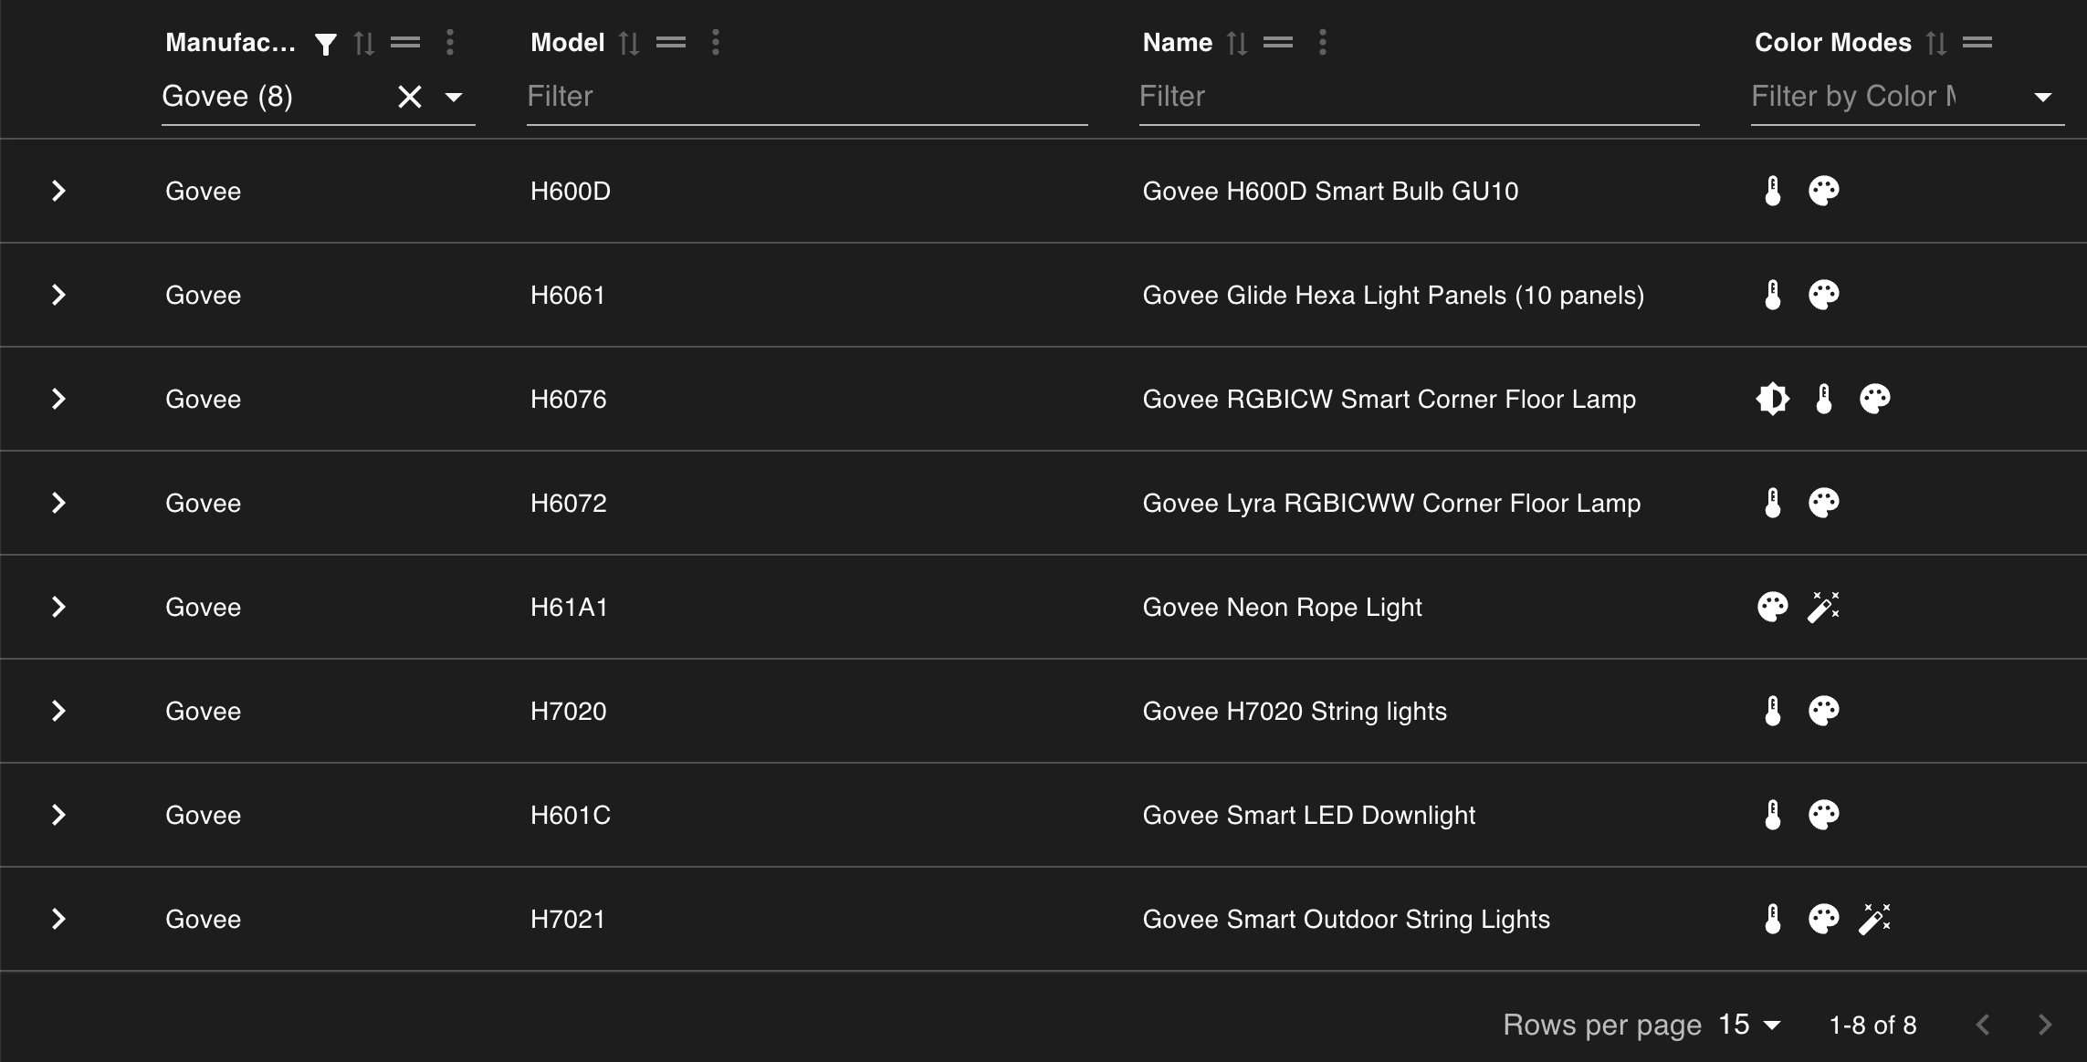Image resolution: width=2087 pixels, height=1062 pixels.
Task: Expand the H6061 Glide Hexa row
Action: click(x=58, y=295)
